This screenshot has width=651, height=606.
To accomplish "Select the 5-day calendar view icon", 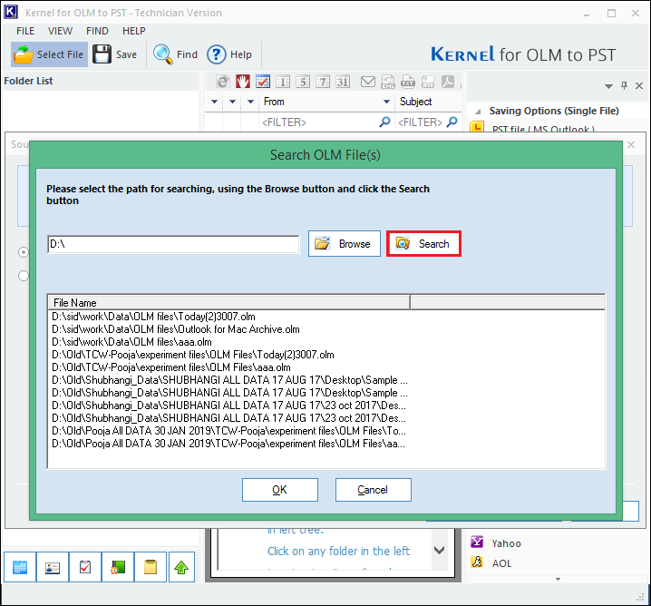I will coord(303,82).
